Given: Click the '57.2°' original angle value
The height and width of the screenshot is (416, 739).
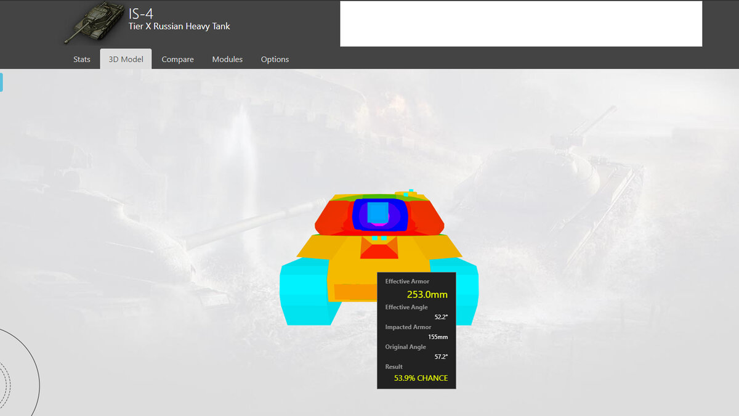Looking at the screenshot, I should (441, 357).
